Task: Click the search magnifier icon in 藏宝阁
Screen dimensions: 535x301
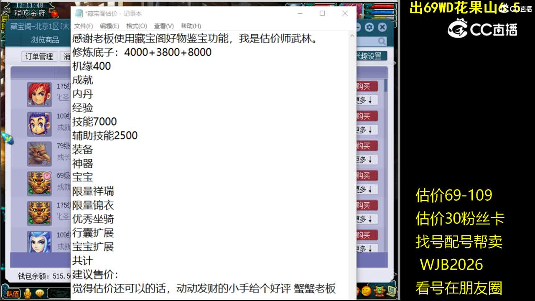Action: (x=382, y=41)
